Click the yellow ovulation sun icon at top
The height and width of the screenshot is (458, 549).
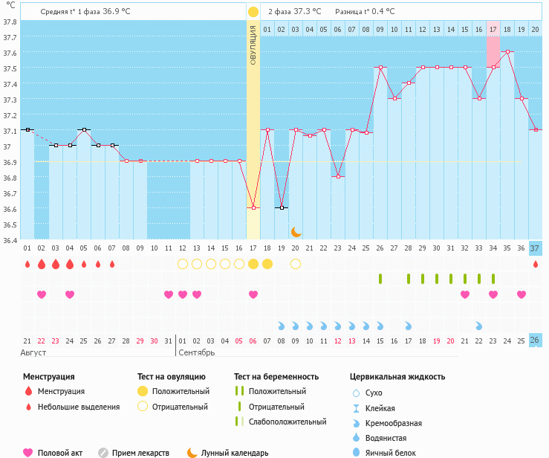click(253, 12)
